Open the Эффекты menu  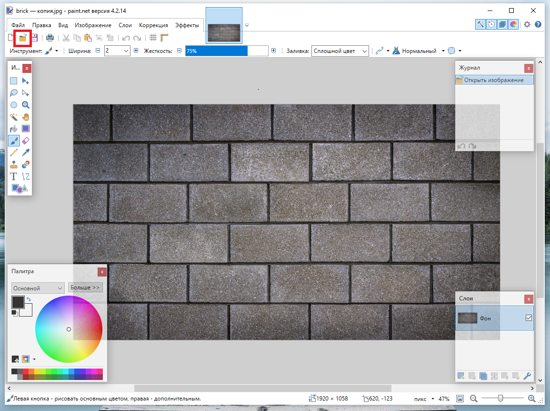point(187,25)
